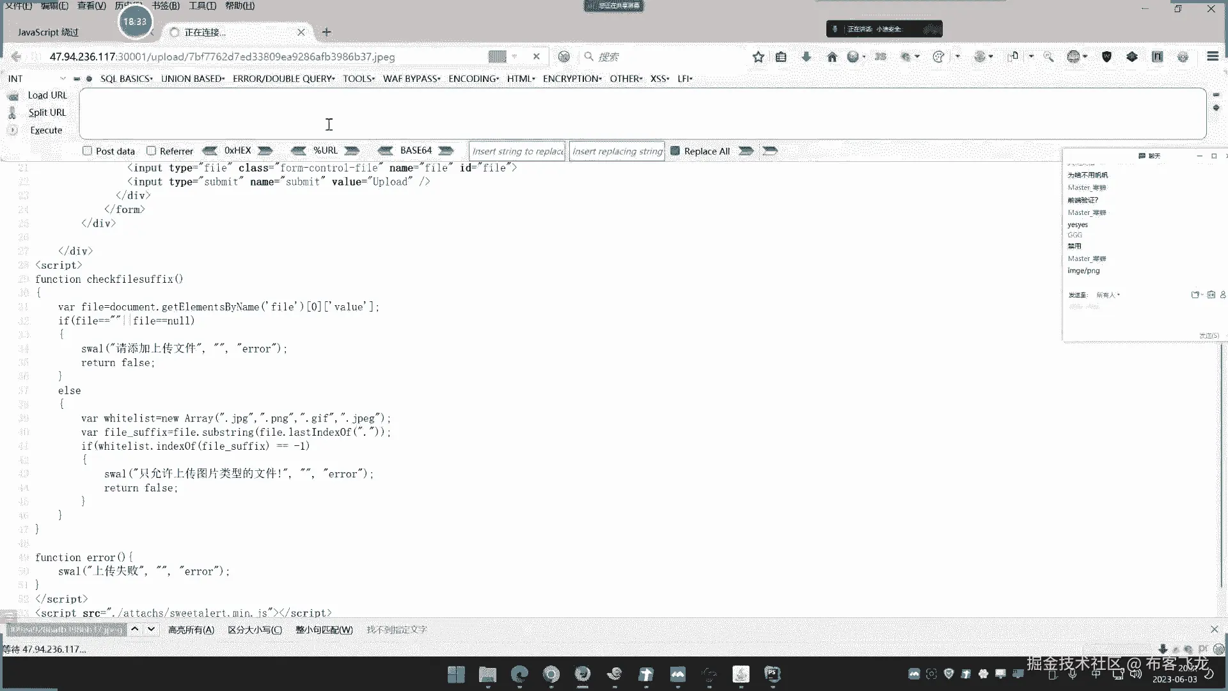
Task: Open the hamburger menu icon
Action: pyautogui.click(x=1212, y=56)
